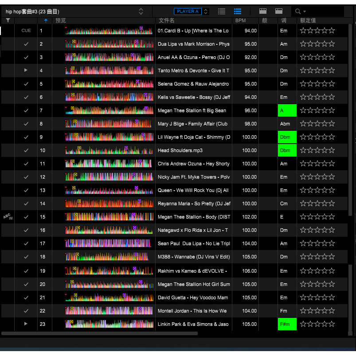This screenshot has height=356, width=356.
Task: Click rating stars for Montell Jordan track
Action: tap(317, 311)
